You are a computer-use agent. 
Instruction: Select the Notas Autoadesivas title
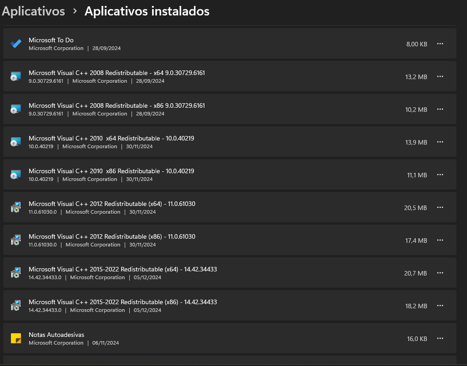point(56,335)
